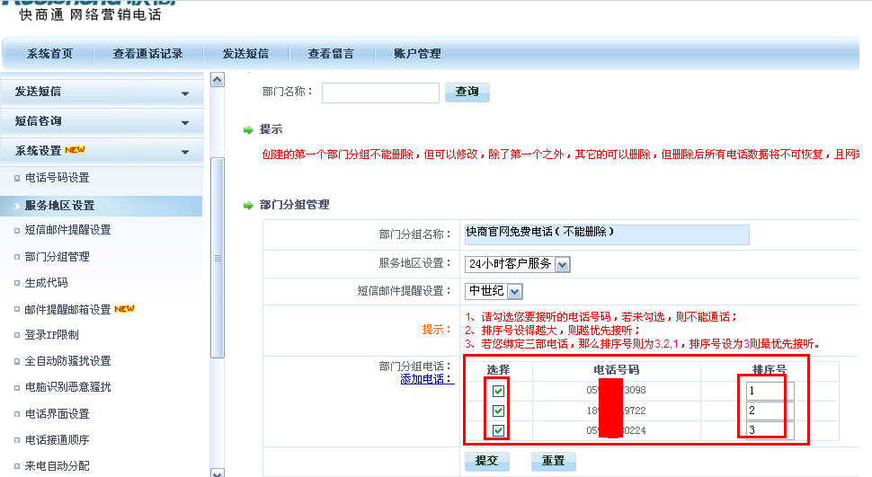Click the NEW badge next to 邮件提醒邮箱设置
This screenshot has width=872, height=477.
[124, 309]
